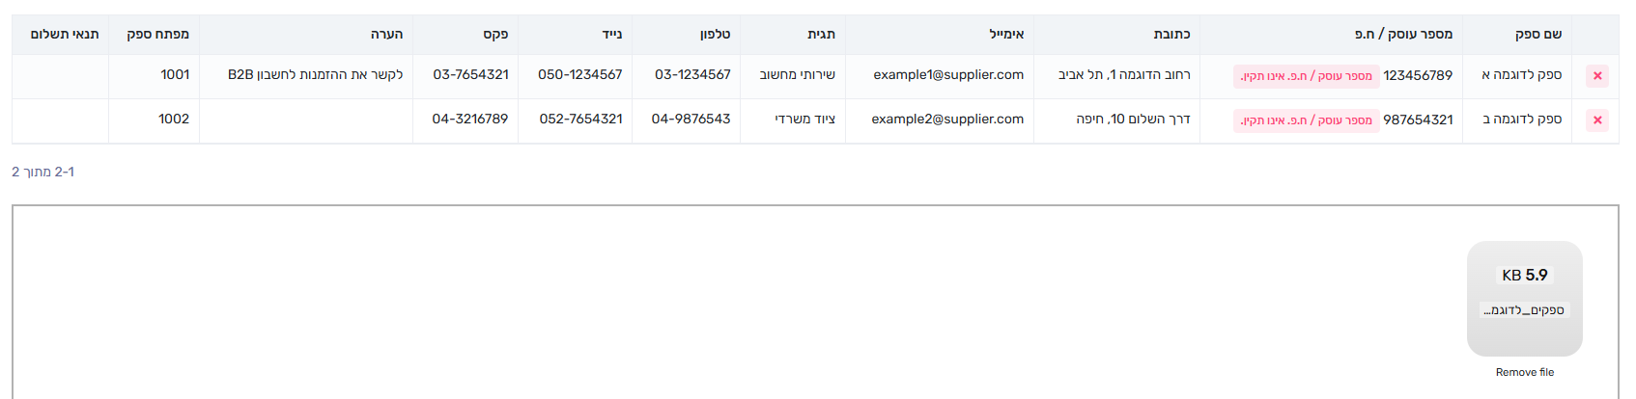Click supplier key cell 1002

click(155, 120)
